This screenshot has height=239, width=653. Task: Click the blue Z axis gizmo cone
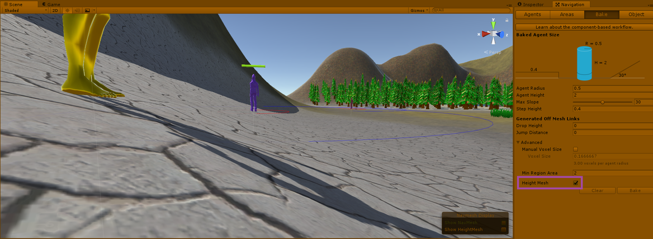[501, 34]
